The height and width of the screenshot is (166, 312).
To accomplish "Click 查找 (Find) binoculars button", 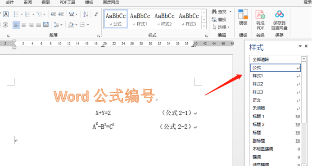I will (x=219, y=12).
